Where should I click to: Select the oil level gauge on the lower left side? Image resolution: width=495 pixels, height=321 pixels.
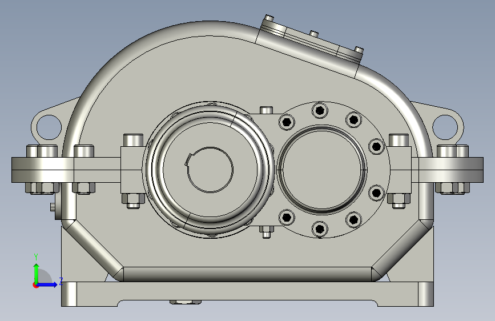[56, 207]
